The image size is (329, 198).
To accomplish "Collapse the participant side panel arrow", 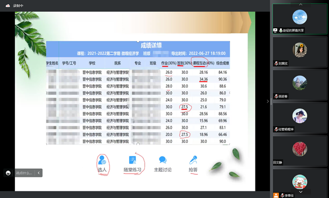I will 268,101.
